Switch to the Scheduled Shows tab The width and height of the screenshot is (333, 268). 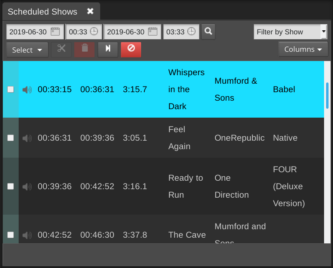42,11
